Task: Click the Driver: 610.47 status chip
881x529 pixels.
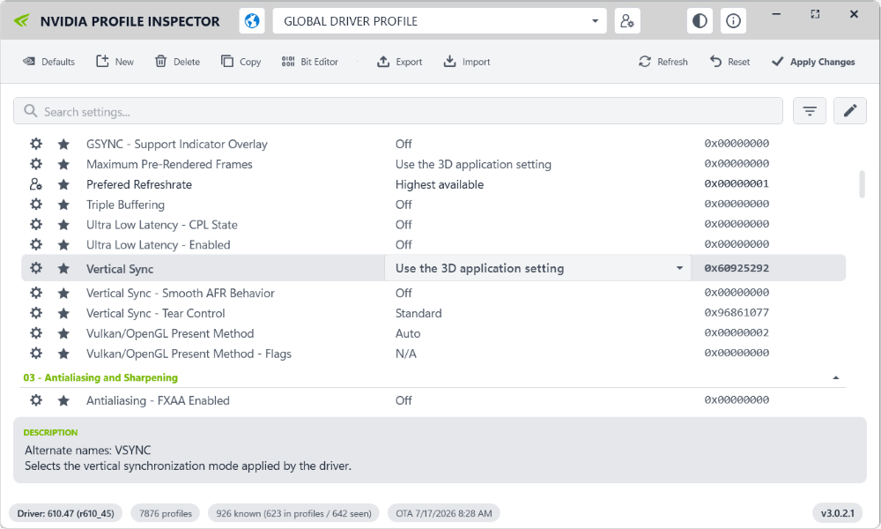Action: (66, 513)
